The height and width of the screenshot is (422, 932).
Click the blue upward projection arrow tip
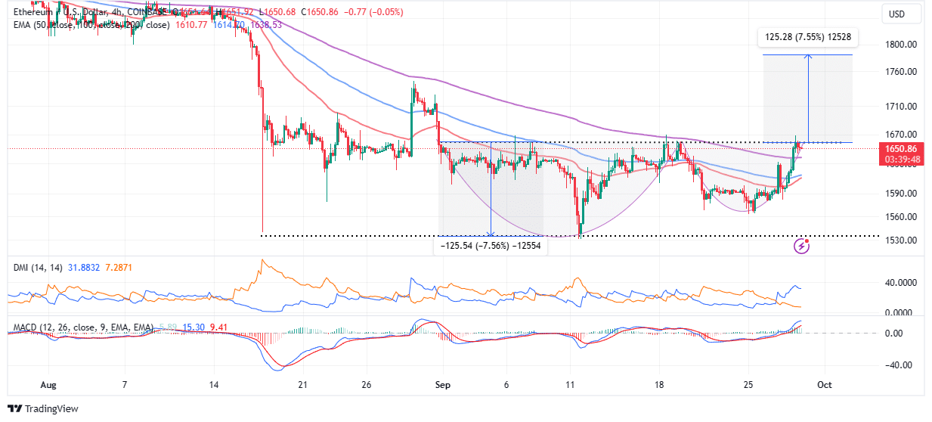coord(808,57)
